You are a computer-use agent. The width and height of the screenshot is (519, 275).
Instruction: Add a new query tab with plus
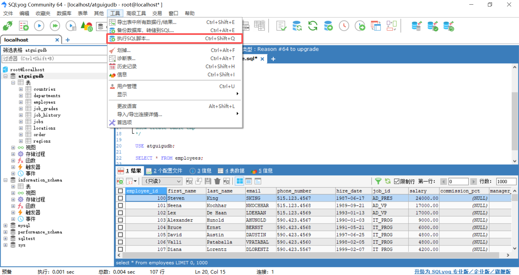273,59
